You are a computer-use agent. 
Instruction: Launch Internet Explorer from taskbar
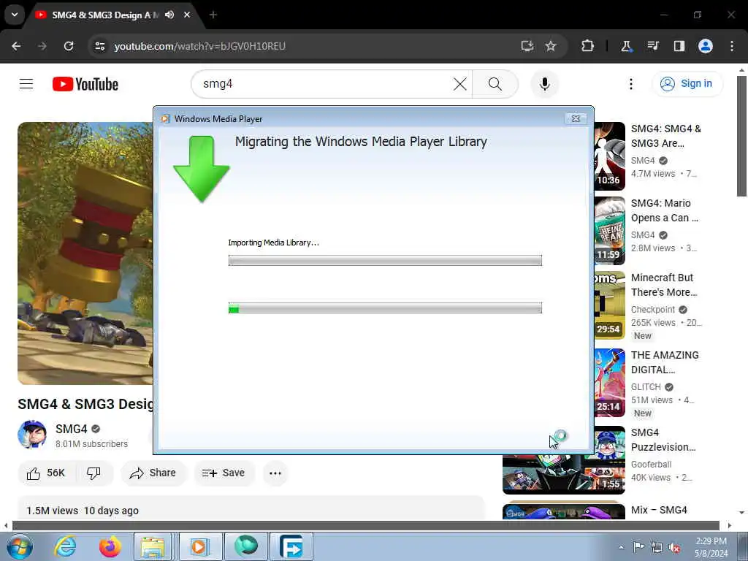pos(65,546)
